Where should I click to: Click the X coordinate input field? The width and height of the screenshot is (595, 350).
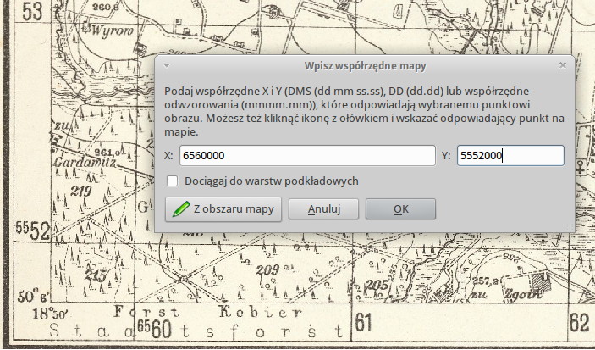(x=307, y=155)
